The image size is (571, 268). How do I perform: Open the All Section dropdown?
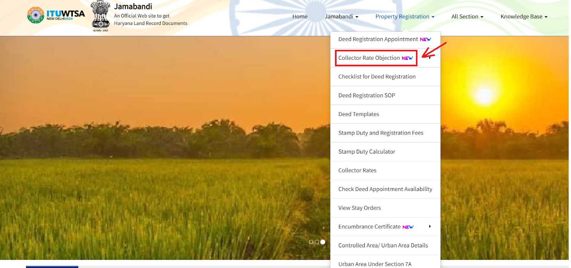[x=467, y=16]
